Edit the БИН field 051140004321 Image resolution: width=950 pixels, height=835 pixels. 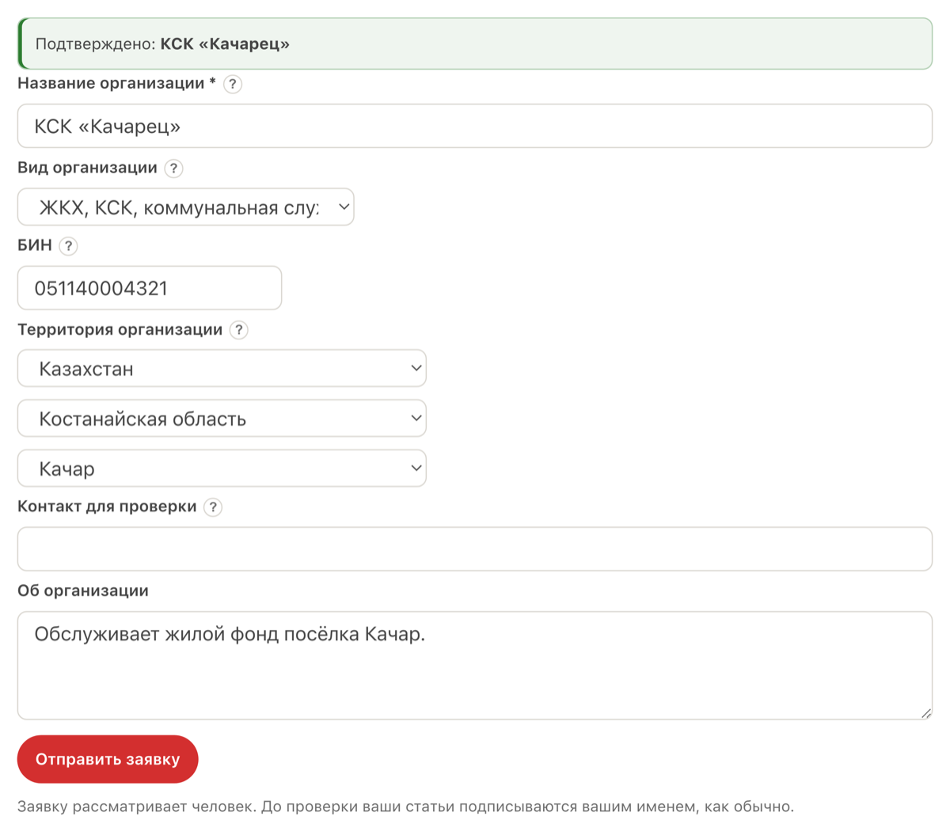[150, 288]
